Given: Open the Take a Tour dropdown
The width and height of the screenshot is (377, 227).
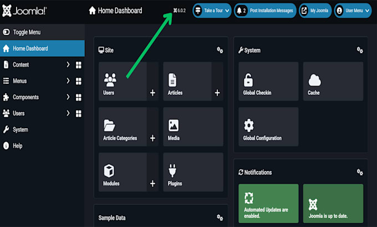Looking at the screenshot, I should click(x=212, y=11).
